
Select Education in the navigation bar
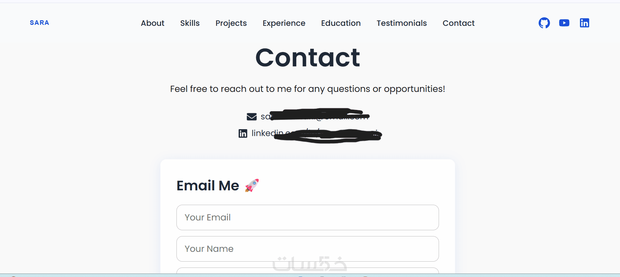point(341,23)
